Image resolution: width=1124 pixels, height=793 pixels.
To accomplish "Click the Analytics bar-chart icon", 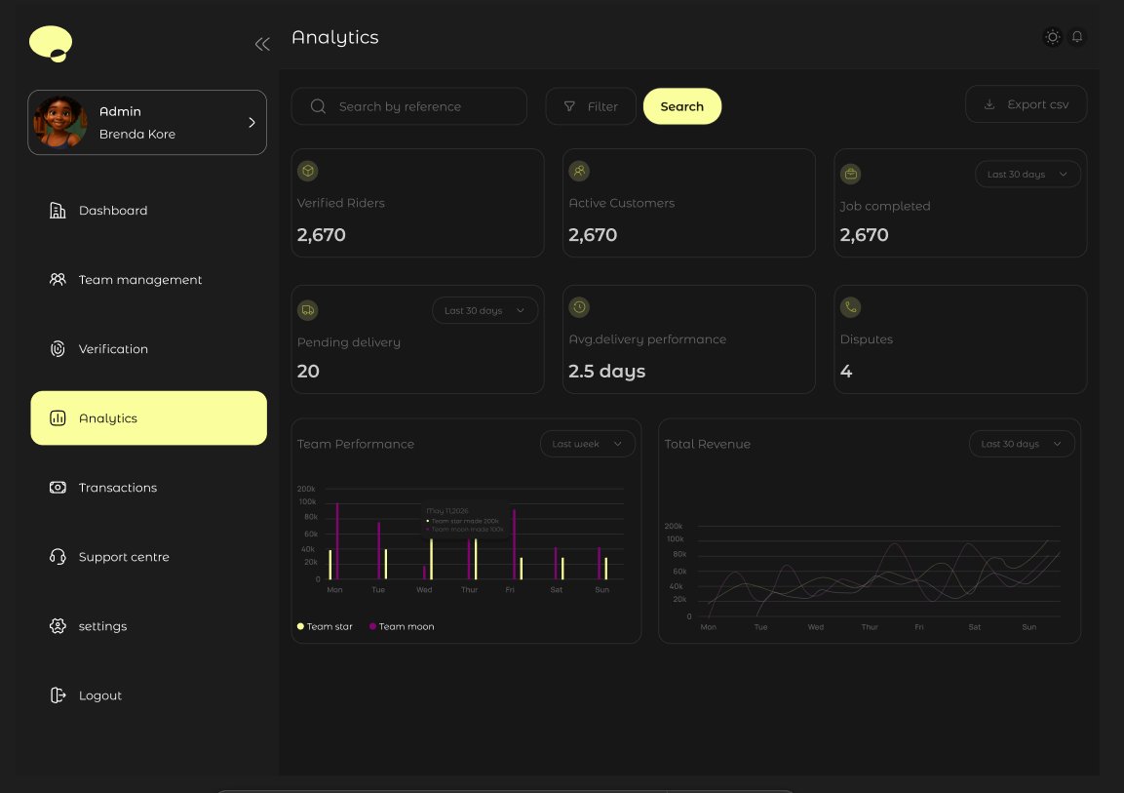I will pos(58,418).
